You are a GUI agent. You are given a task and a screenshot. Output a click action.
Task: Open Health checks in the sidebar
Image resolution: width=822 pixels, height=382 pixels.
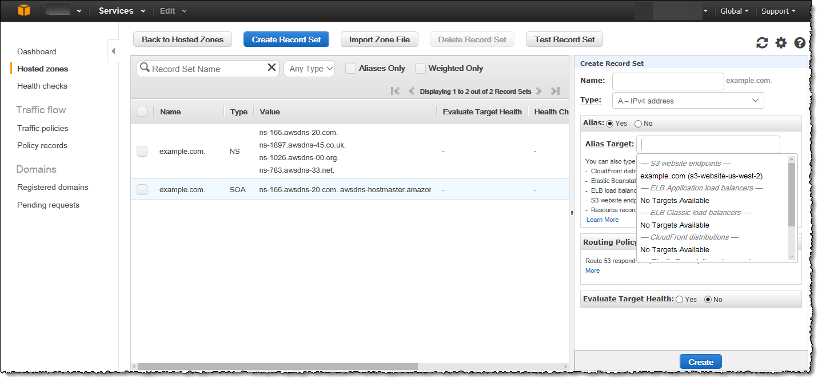coord(42,86)
